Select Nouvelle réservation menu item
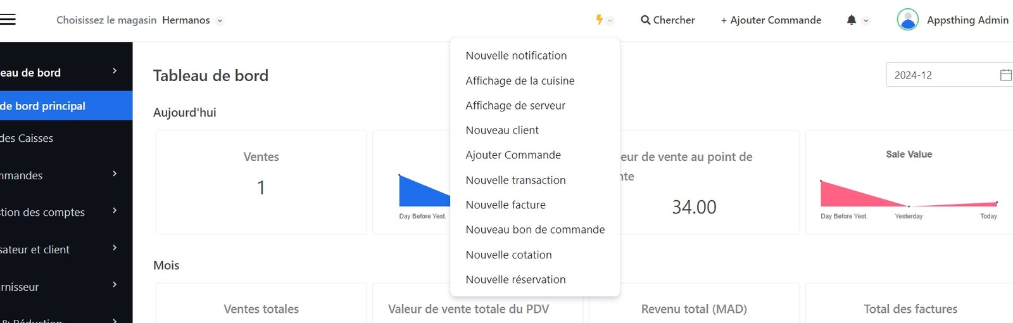1013x323 pixels. click(x=515, y=280)
